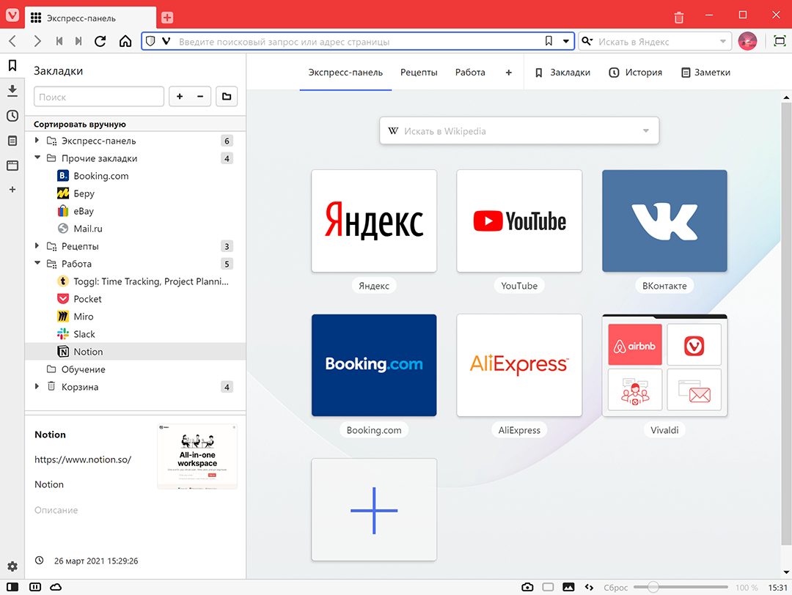
Task: Open the Яндекс speed dial thumbnail
Action: [x=374, y=221]
